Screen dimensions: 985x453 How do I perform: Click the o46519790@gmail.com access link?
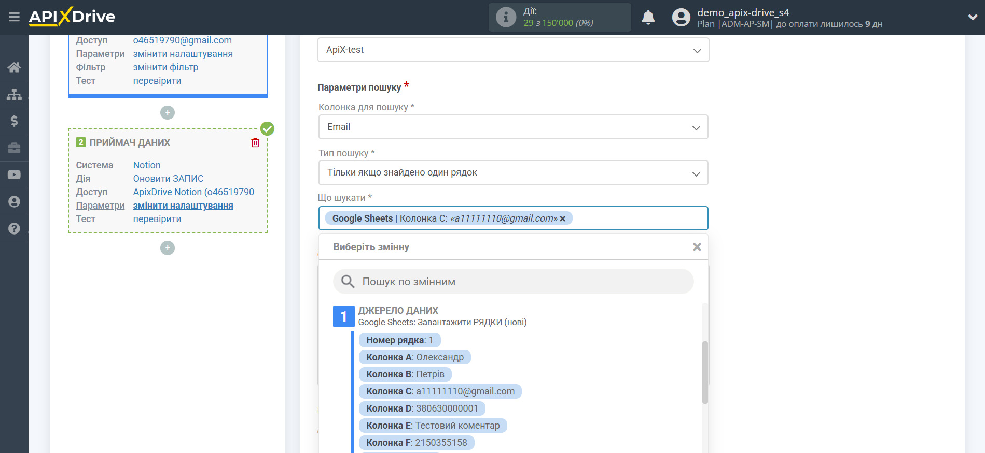pos(182,40)
